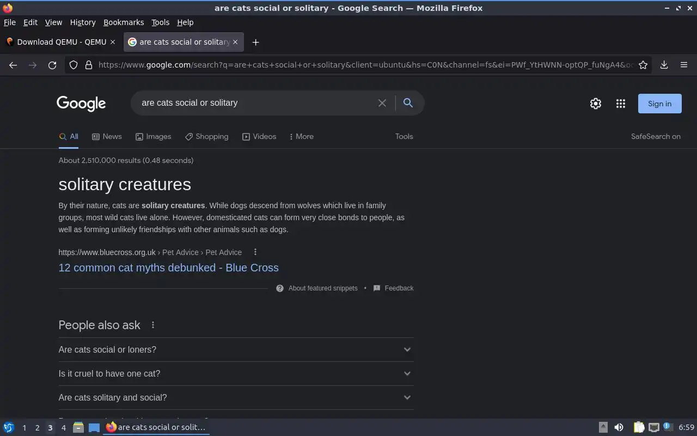The width and height of the screenshot is (697, 436).
Task: Click the Firefox taskbar window button
Action: [157, 427]
